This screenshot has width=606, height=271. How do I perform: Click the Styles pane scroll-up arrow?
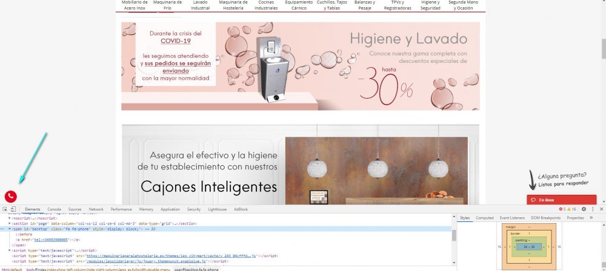point(604,225)
